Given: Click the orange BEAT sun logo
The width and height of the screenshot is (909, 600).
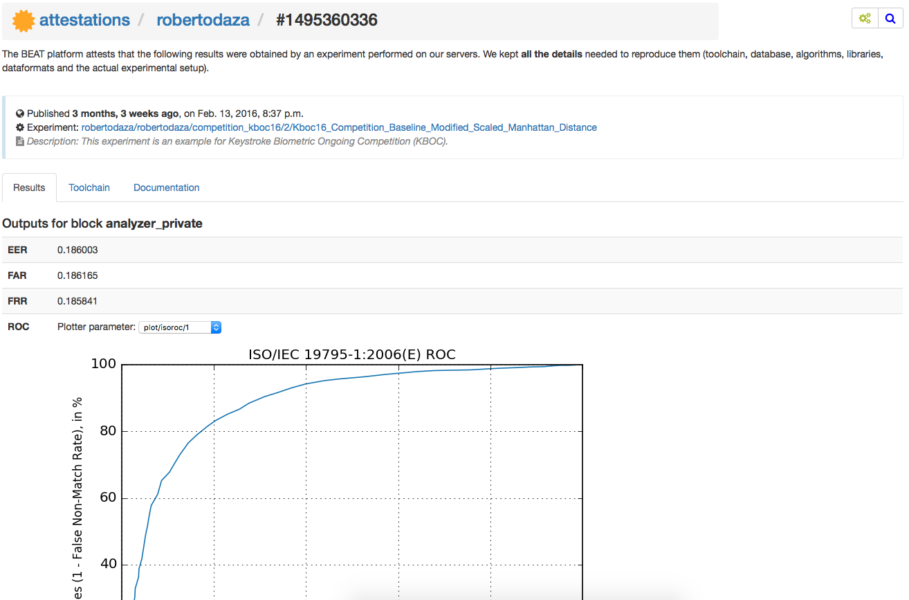Looking at the screenshot, I should coord(24,21).
